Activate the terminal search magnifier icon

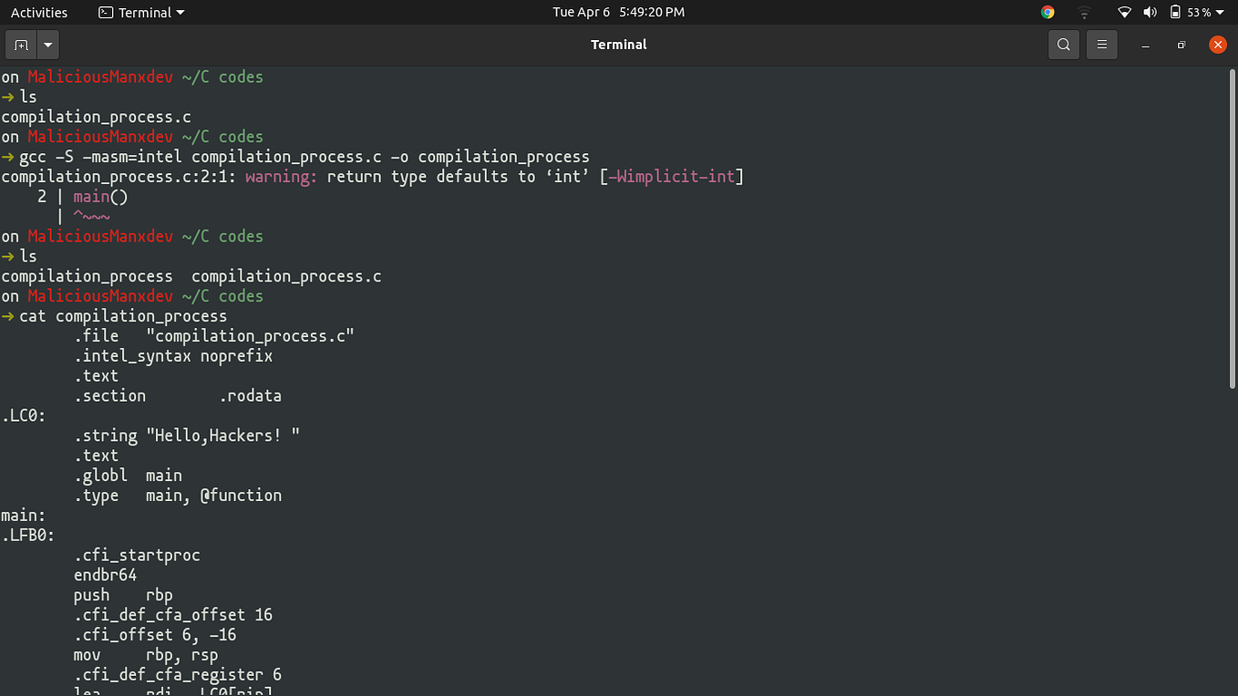click(x=1063, y=44)
